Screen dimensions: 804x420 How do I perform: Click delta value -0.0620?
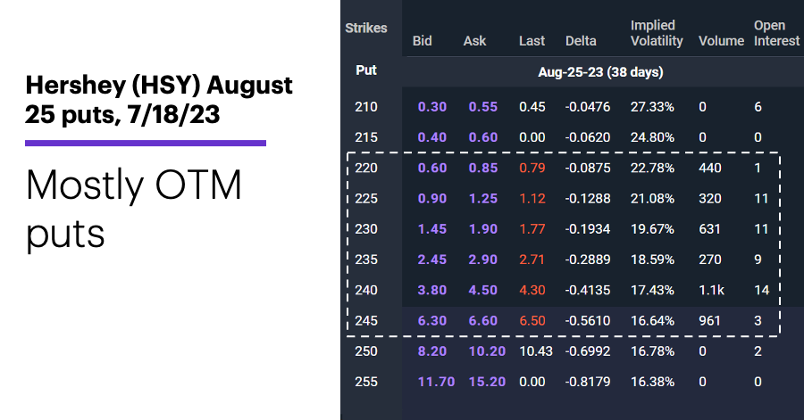coord(588,137)
